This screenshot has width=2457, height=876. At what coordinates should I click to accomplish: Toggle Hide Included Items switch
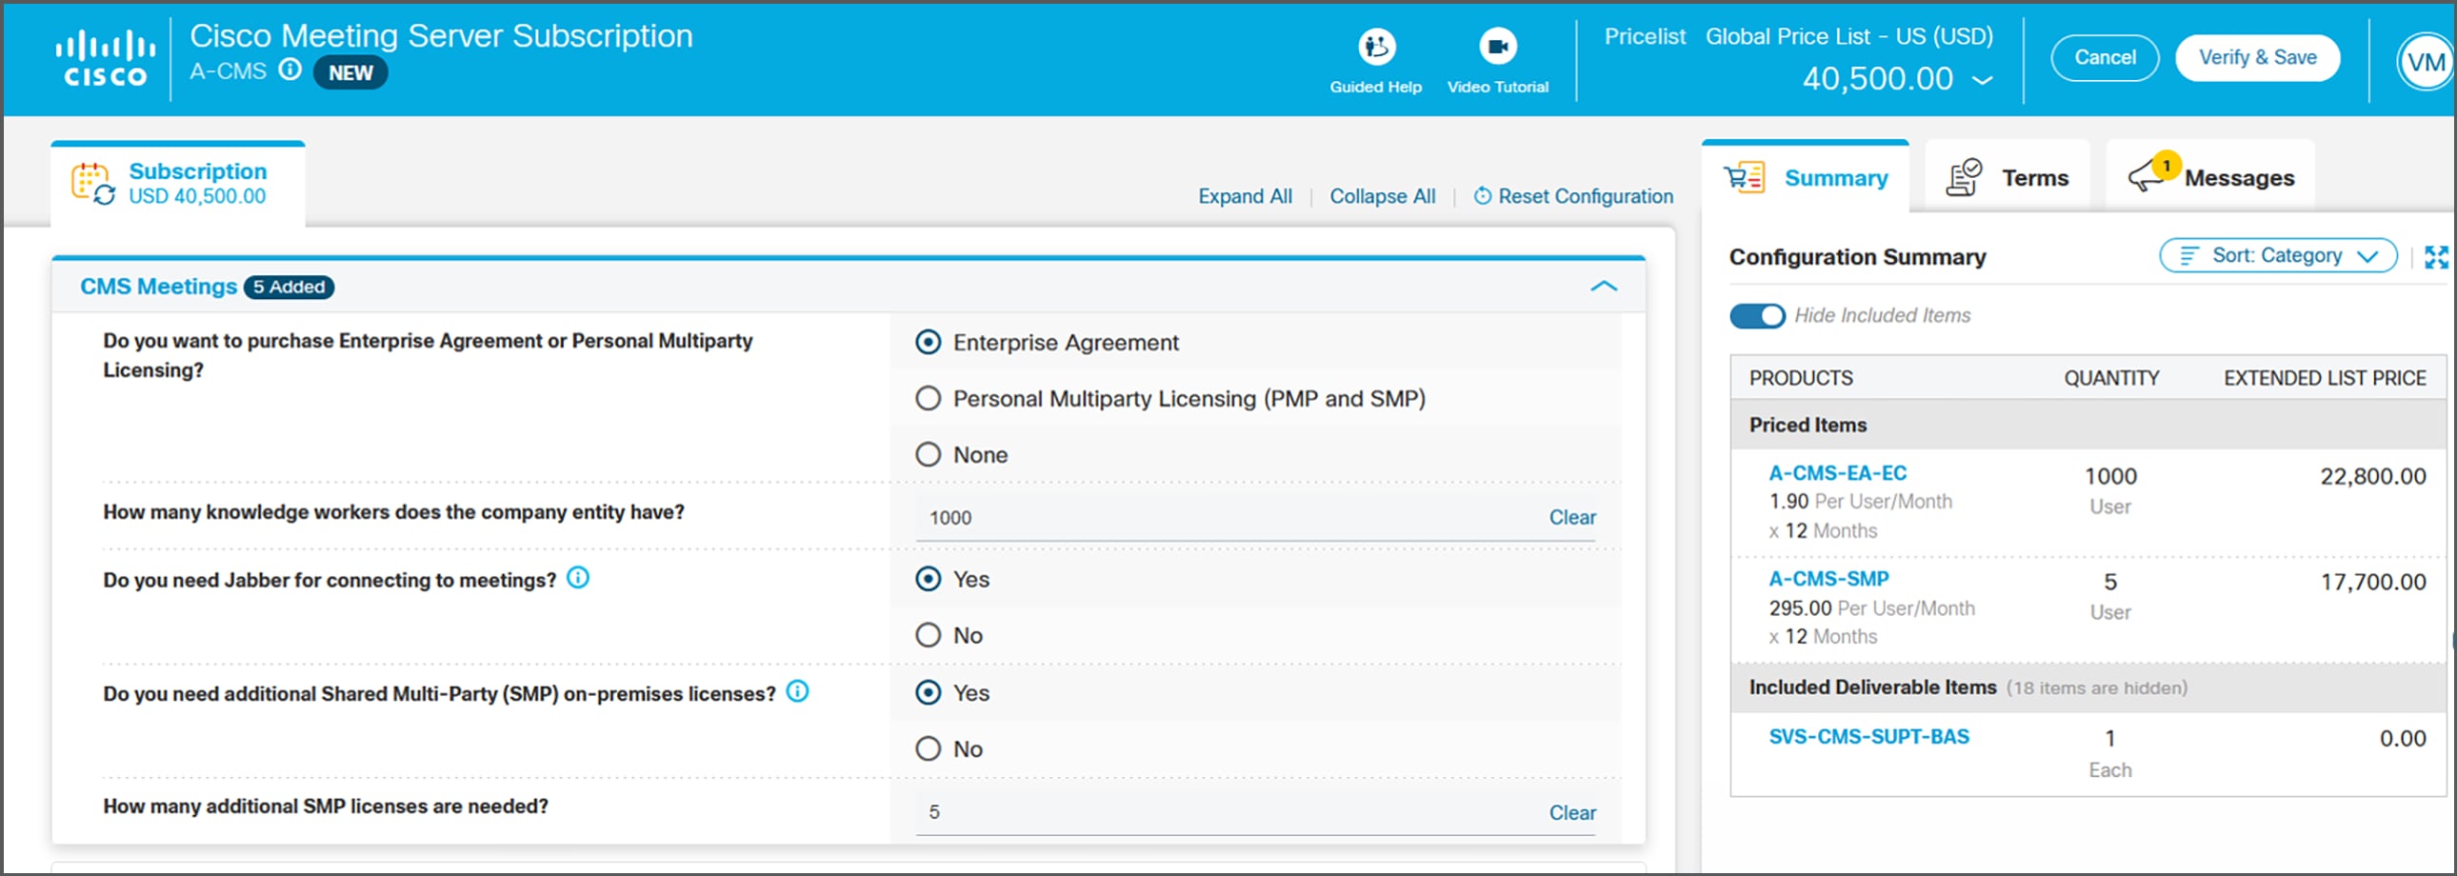pyautogui.click(x=1757, y=315)
